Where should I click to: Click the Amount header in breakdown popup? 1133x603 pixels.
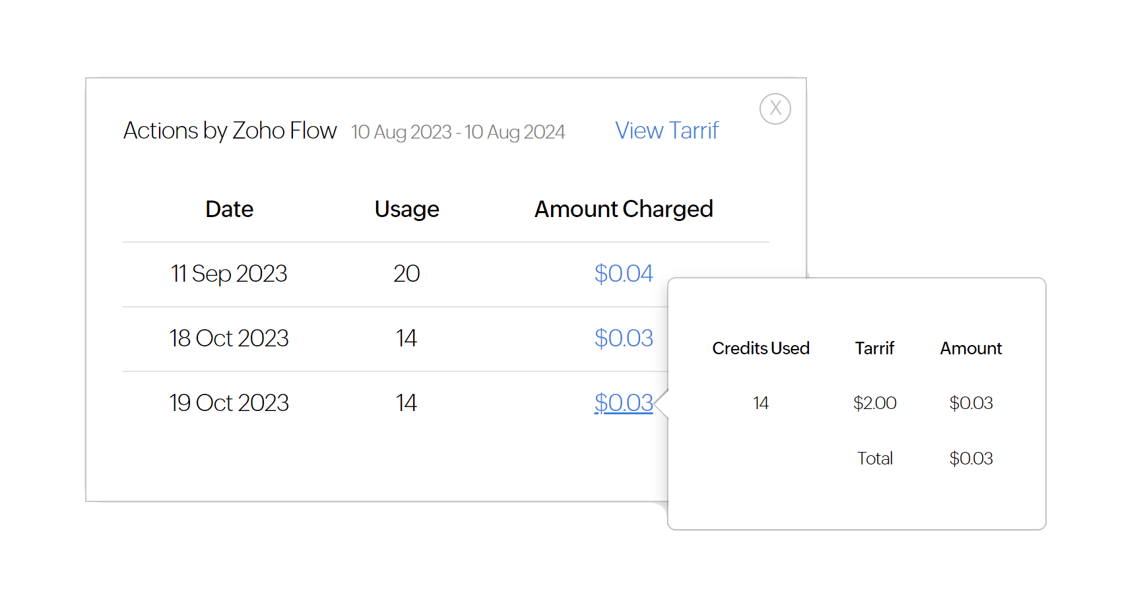pyautogui.click(x=971, y=348)
